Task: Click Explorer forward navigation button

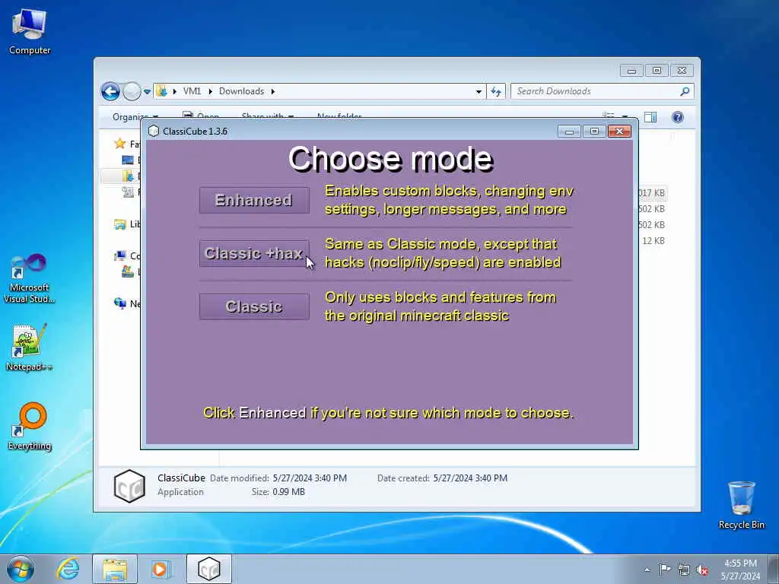Action: [132, 91]
